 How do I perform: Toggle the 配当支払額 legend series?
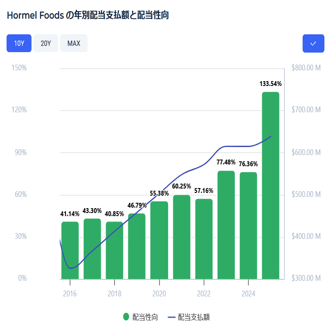pyautogui.click(x=189, y=317)
